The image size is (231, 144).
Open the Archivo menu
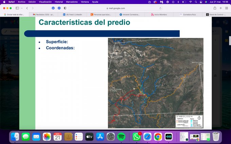click(21, 2)
